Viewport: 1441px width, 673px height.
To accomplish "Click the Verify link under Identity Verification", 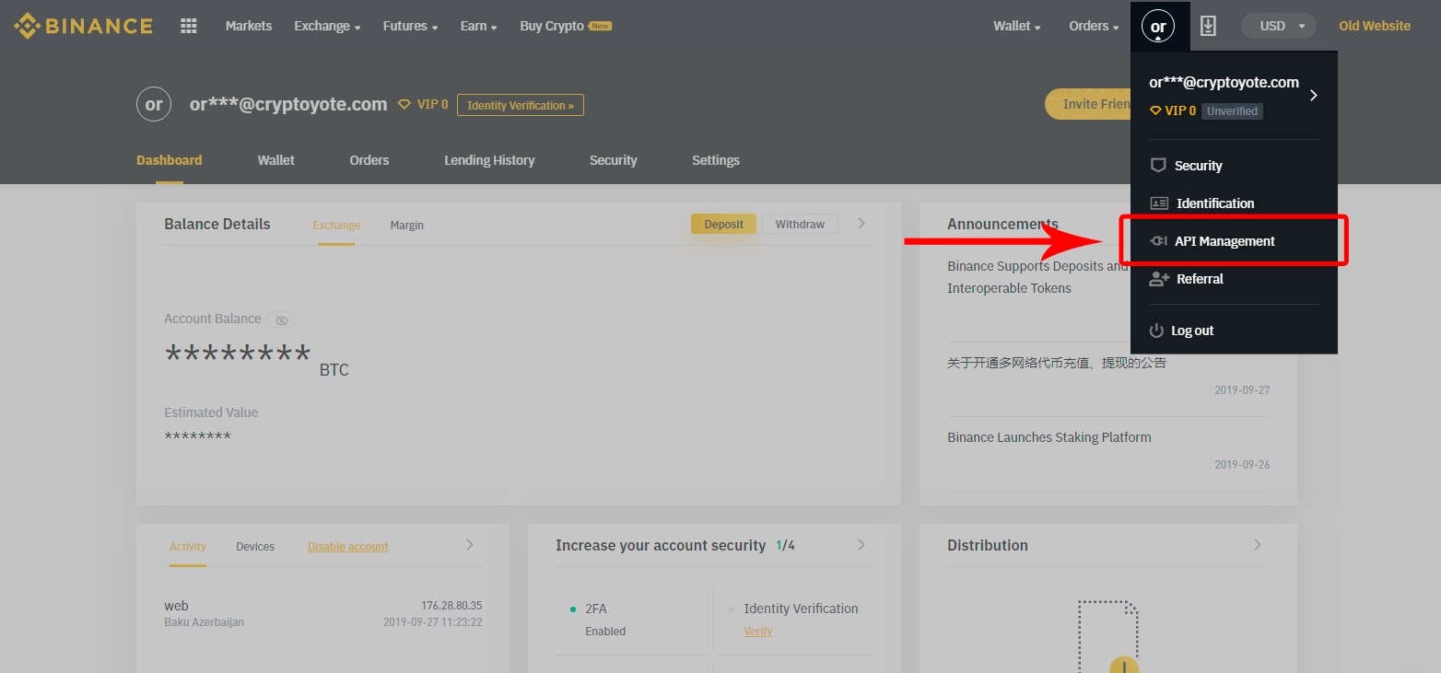I will 758,632.
